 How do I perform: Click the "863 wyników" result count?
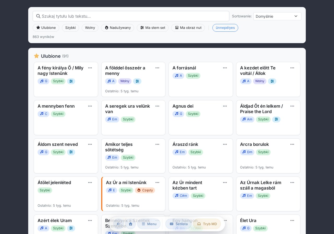point(43,37)
